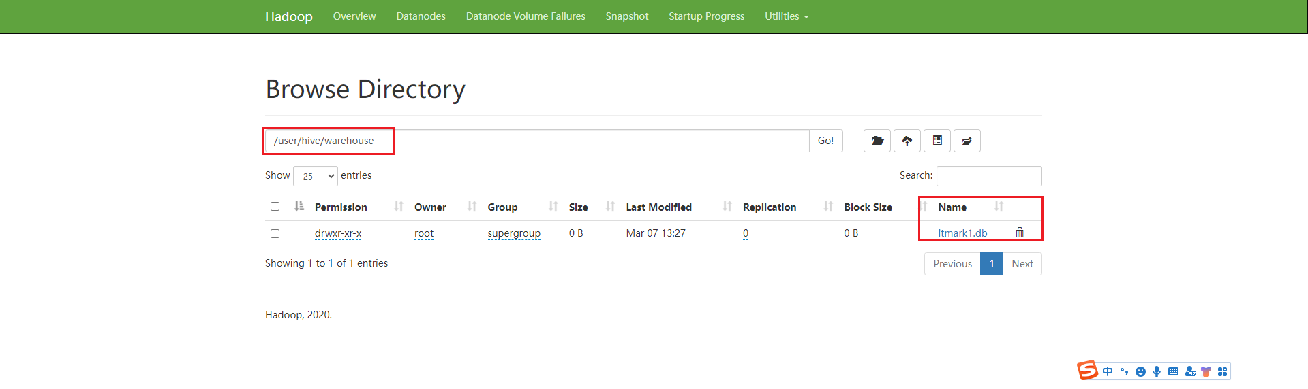Screen dimensions: 1308x389
Task: Click the replication value 0 link
Action: tap(746, 233)
